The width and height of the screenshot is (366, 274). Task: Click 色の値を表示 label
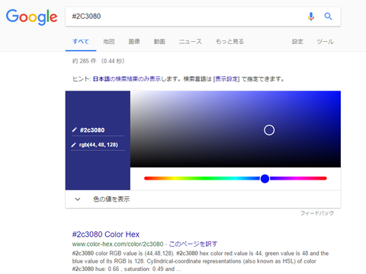coord(111,199)
